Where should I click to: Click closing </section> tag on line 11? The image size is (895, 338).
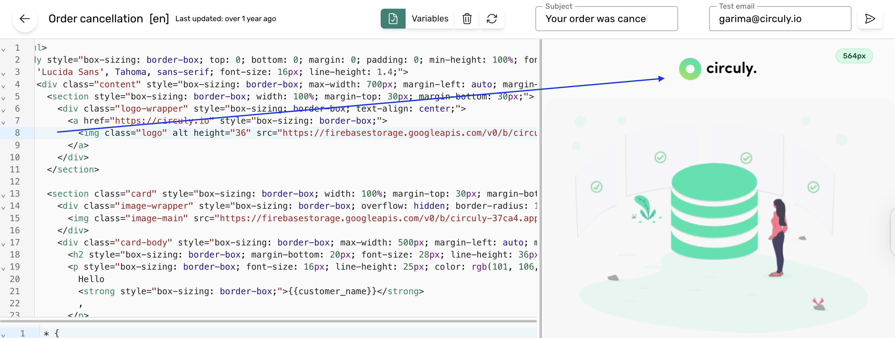pos(73,170)
